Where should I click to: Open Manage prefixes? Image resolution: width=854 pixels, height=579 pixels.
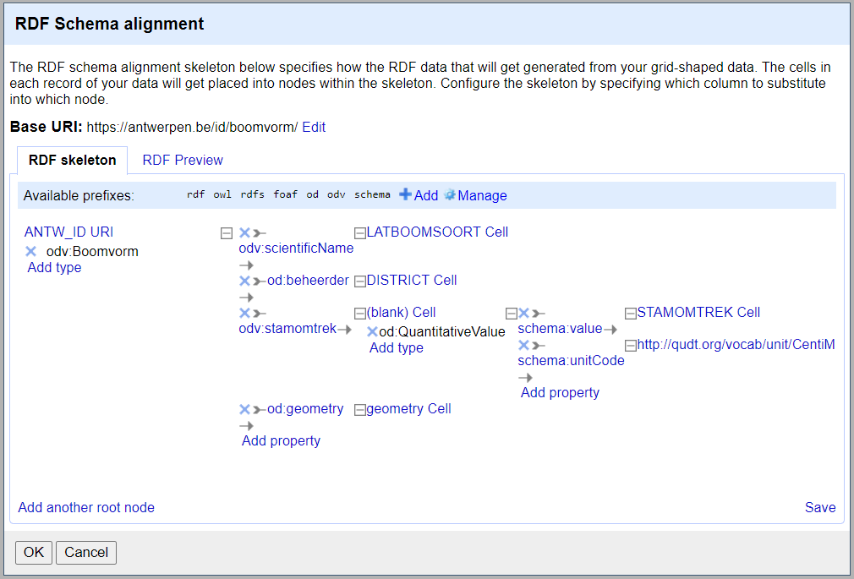(x=475, y=195)
